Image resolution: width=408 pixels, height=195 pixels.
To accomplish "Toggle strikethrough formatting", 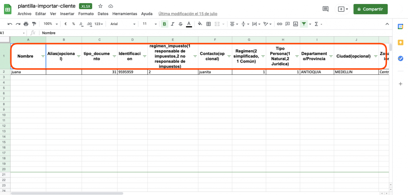I will pyautogui.click(x=180, y=24).
